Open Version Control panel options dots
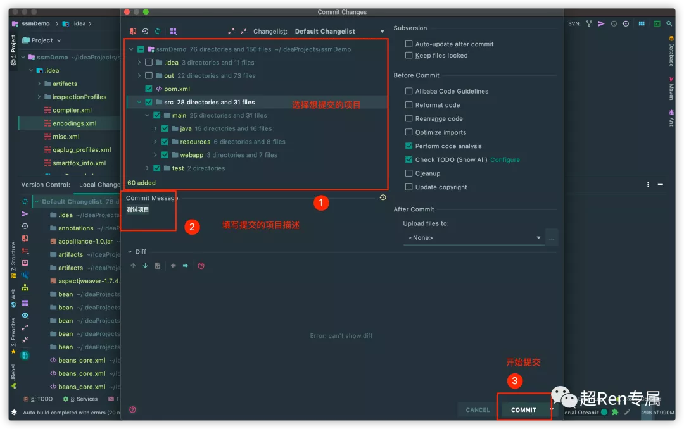This screenshot has width=684, height=429. (648, 185)
